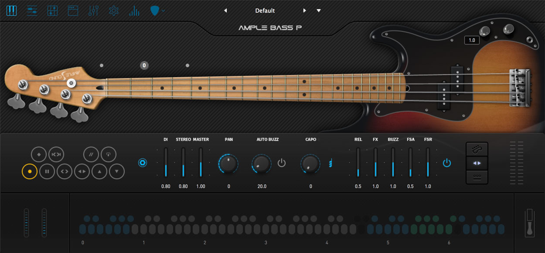
Task: Toggle the blue power button beside FSR
Action: 447,163
